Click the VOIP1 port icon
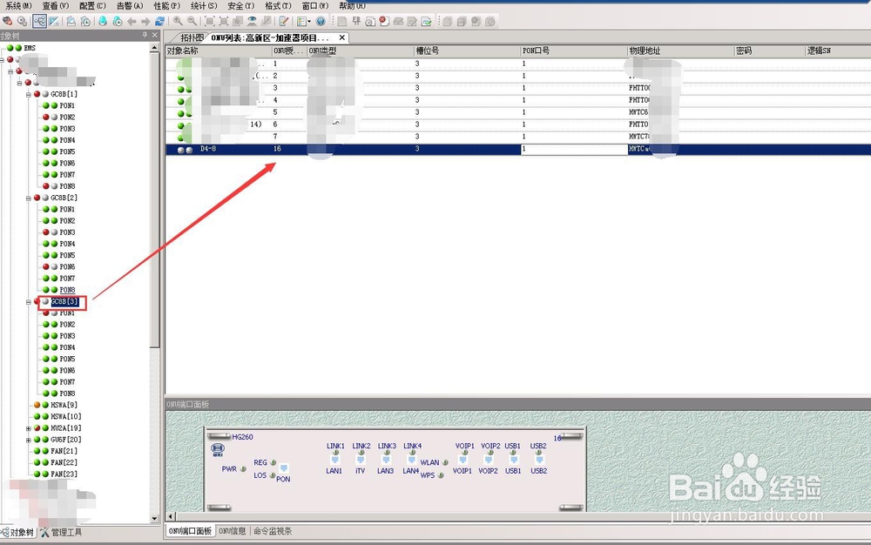The image size is (871, 545). [463, 460]
